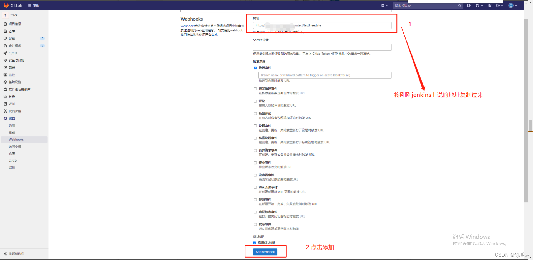Switch to the Webhooks settings item

pyautogui.click(x=16, y=139)
